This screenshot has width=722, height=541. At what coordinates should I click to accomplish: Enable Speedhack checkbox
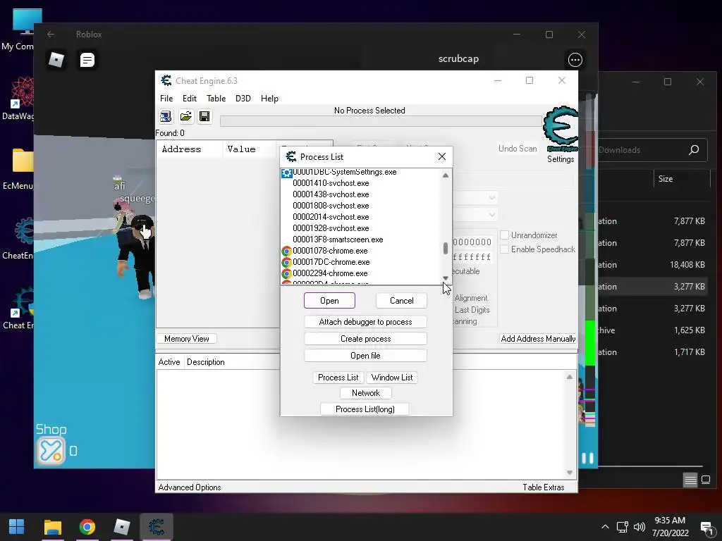click(505, 249)
